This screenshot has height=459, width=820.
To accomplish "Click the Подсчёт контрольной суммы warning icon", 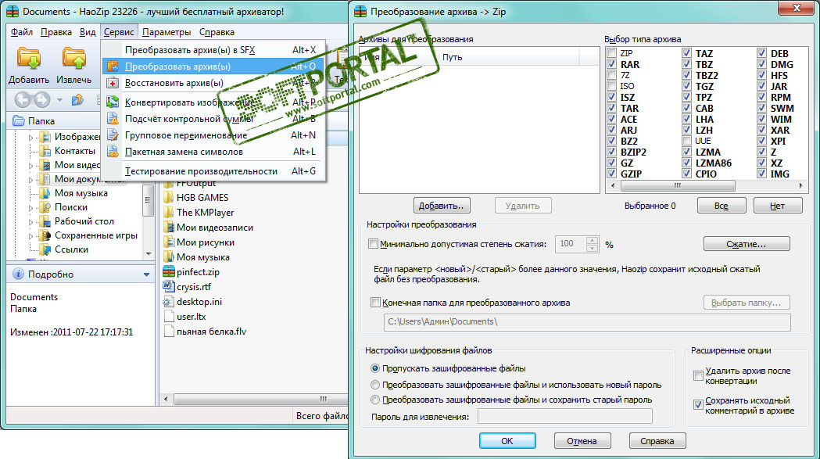I will [x=113, y=119].
